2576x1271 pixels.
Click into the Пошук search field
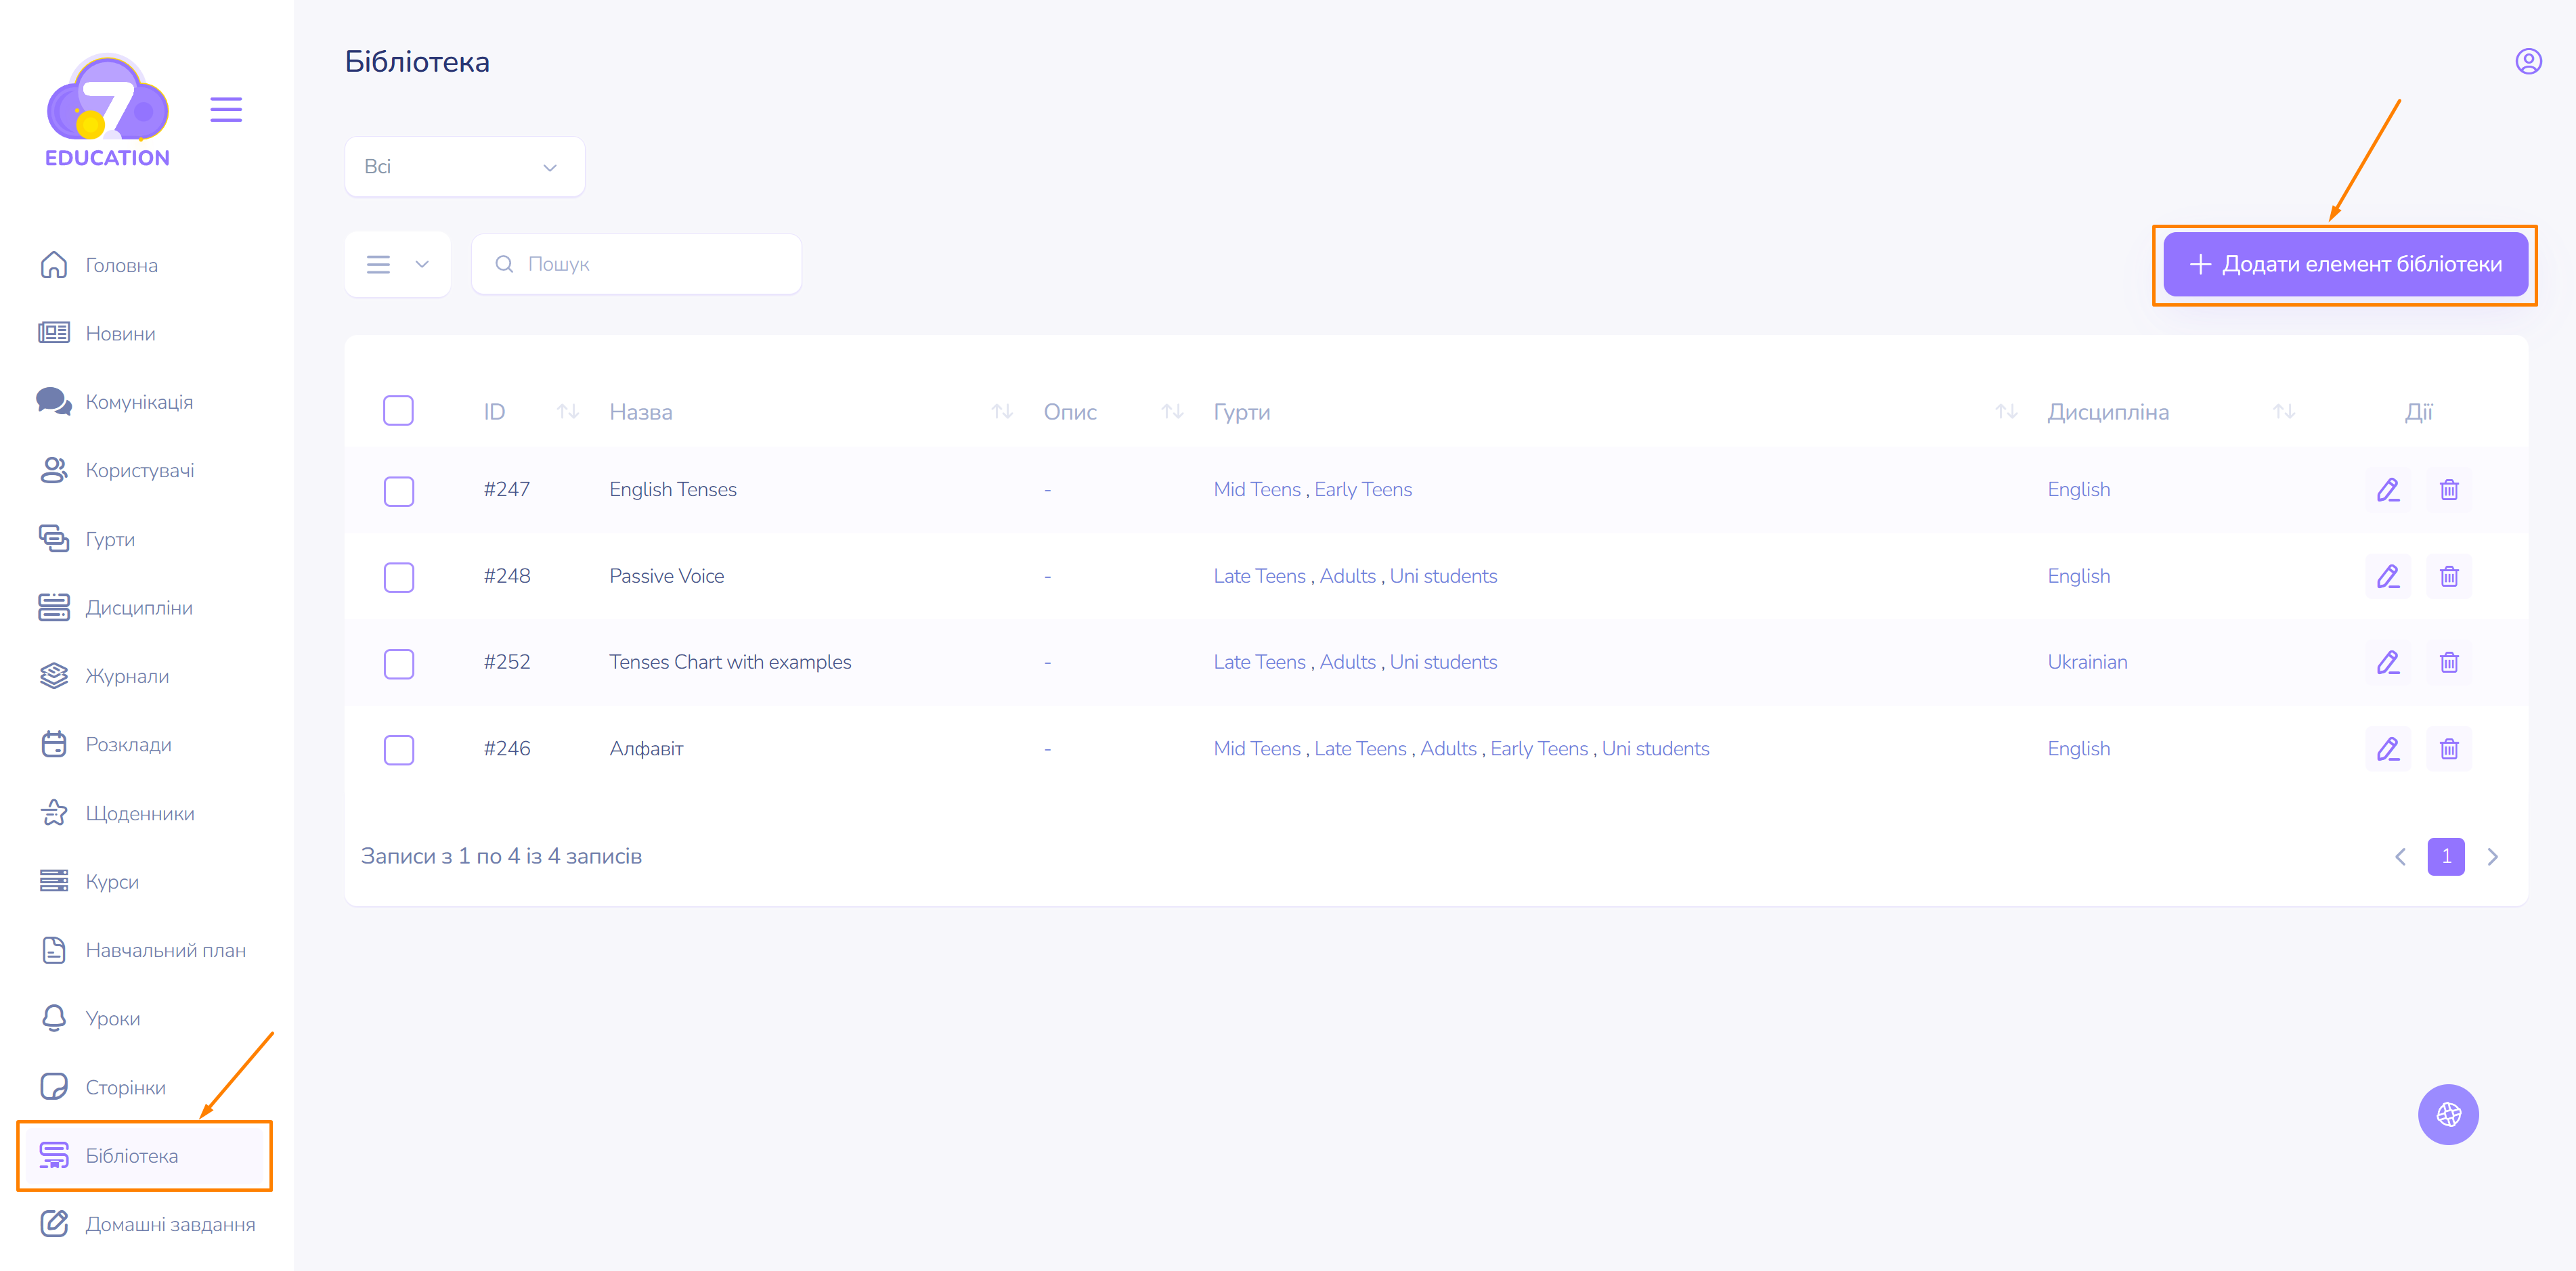coord(650,264)
